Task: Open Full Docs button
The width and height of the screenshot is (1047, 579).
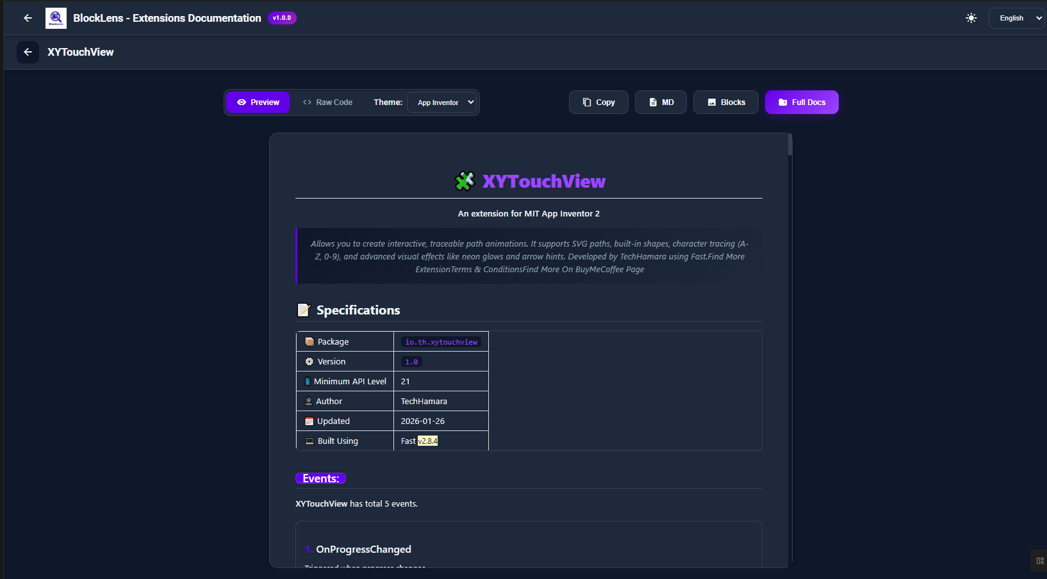Action: click(802, 102)
